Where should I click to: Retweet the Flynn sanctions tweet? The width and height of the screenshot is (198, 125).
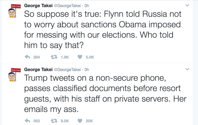click(x=53, y=56)
